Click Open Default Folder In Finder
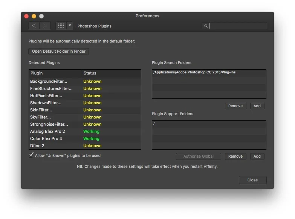This screenshot has width=295, height=219. [x=58, y=51]
